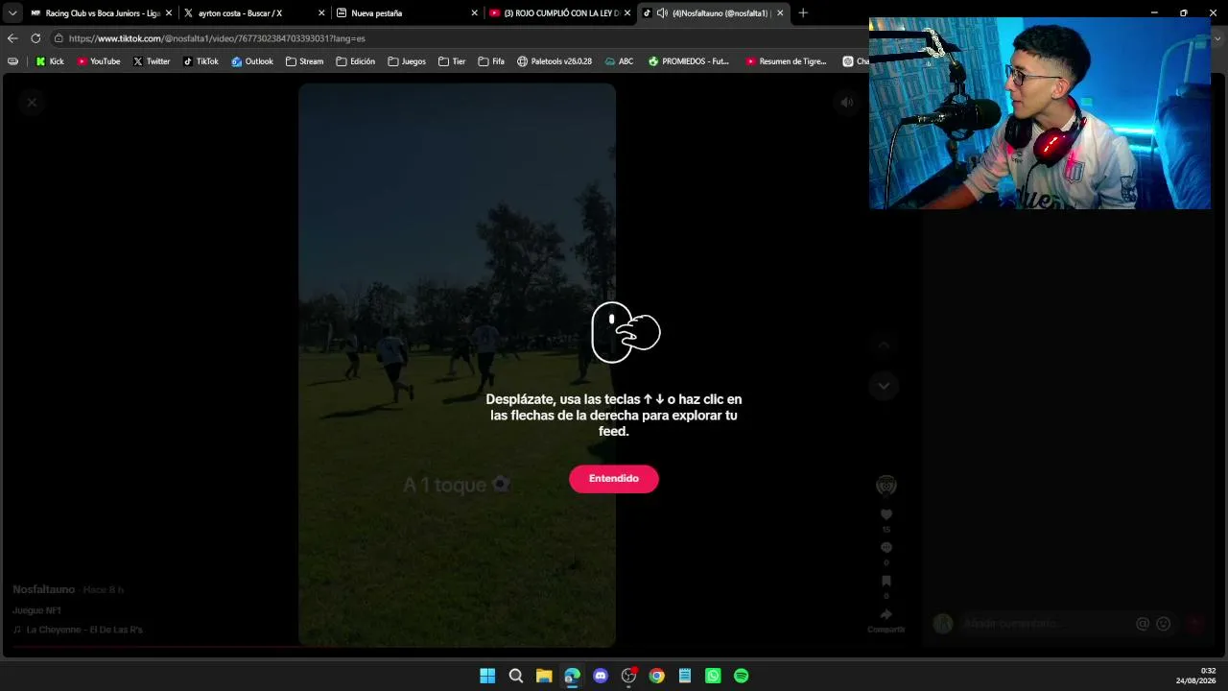View site information icon in address bar

click(x=59, y=38)
